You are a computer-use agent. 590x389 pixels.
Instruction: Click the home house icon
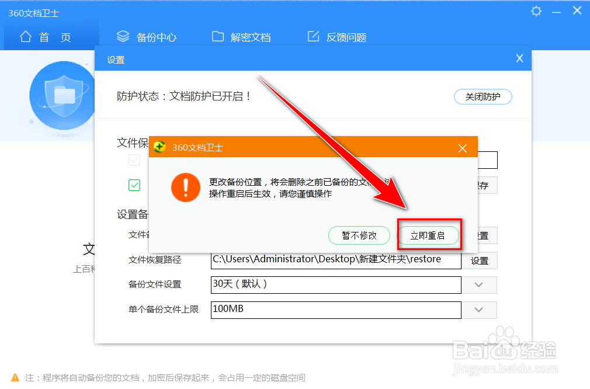[x=26, y=36]
